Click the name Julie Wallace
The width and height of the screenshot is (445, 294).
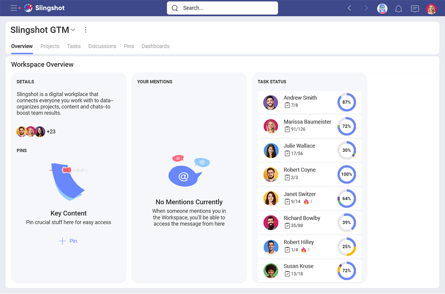click(x=299, y=146)
